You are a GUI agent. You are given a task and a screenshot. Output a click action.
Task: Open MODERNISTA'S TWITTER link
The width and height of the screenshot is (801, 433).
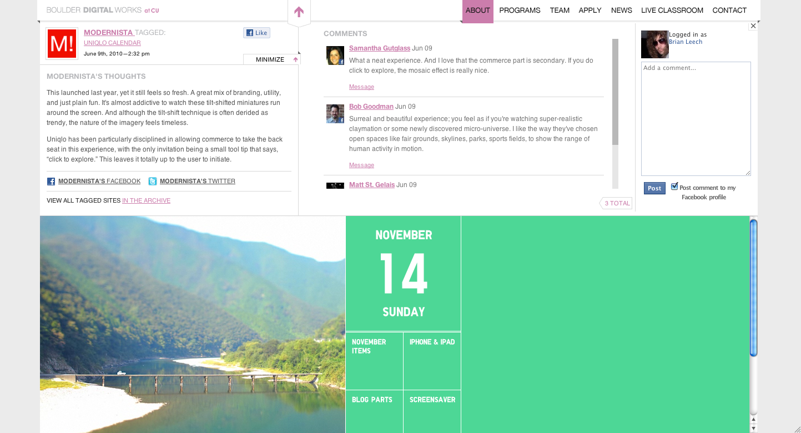[198, 182]
